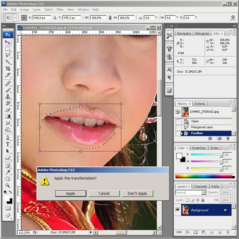Viewport: 239px width, 239px height.
Task: Expand the layer Opacity slider arrow
Action: click(x=232, y=193)
